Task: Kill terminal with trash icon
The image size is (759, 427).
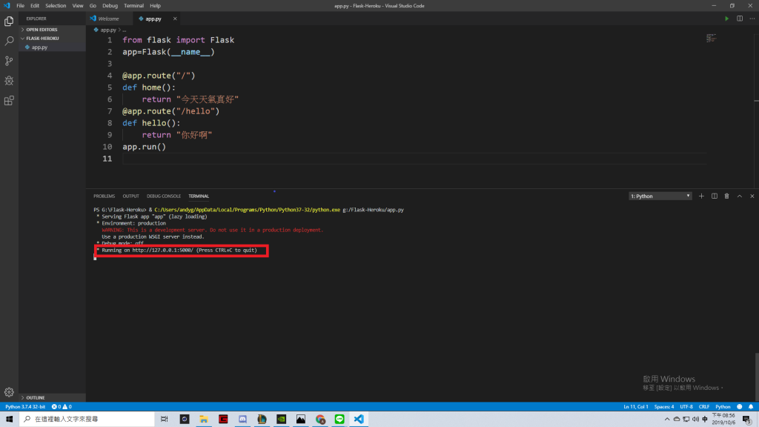Action: (x=726, y=196)
